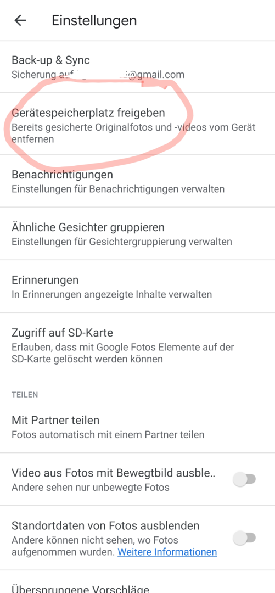Screen dimensions: 275x593
Task: Tap 'Fotos automatisch mit einem Partner teilen'
Action: click(x=108, y=434)
